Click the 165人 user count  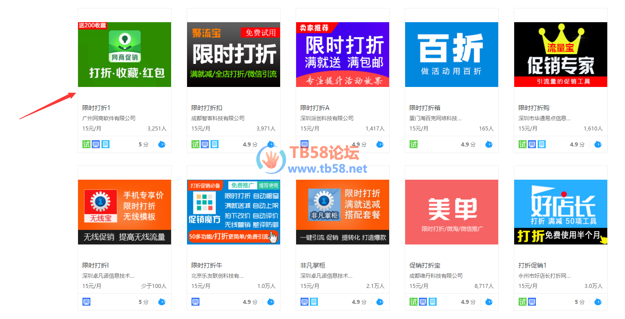pyautogui.click(x=486, y=129)
